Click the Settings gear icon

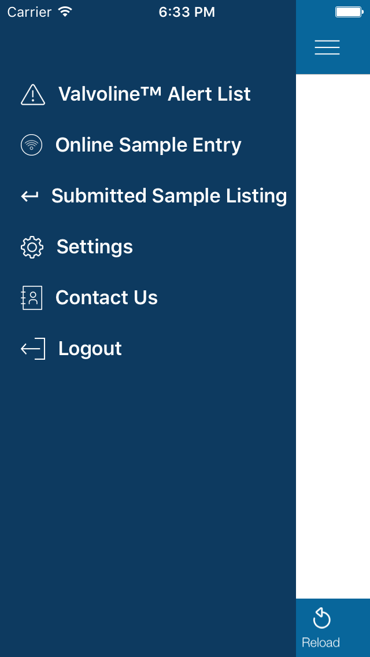[x=32, y=247]
